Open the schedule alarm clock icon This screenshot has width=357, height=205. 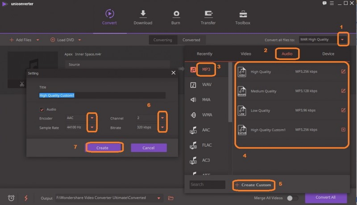[11, 198]
